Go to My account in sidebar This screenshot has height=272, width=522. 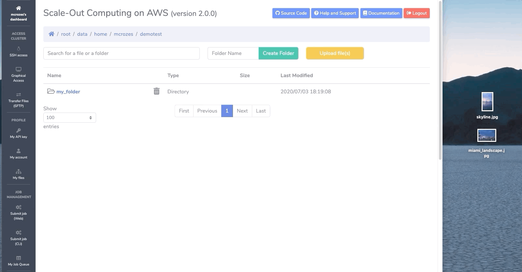(x=19, y=154)
